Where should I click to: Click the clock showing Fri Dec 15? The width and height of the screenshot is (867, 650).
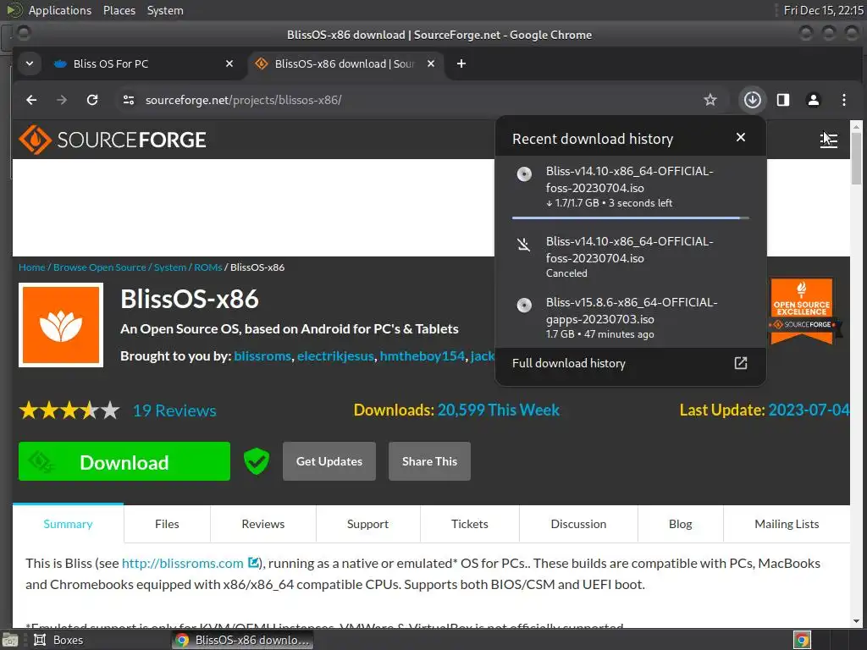(823, 10)
